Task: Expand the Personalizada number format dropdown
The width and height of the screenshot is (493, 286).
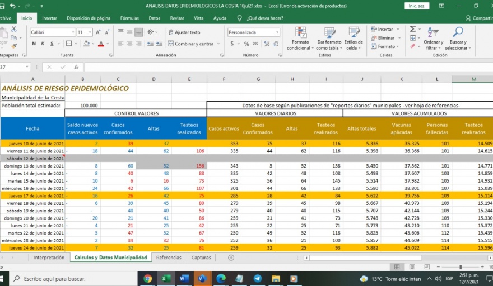Action: coord(277,32)
